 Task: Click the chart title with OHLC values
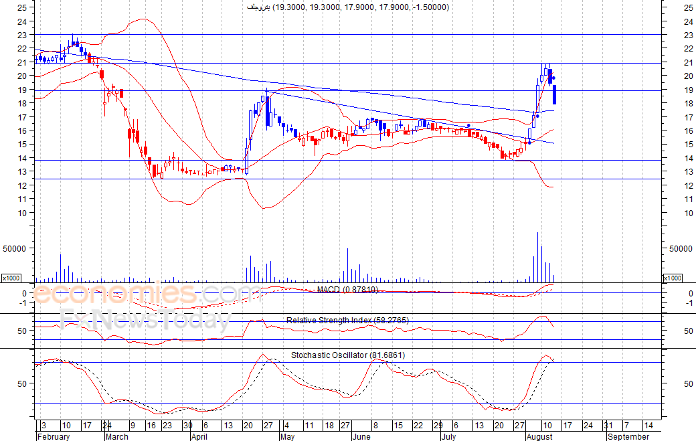tap(348, 7)
